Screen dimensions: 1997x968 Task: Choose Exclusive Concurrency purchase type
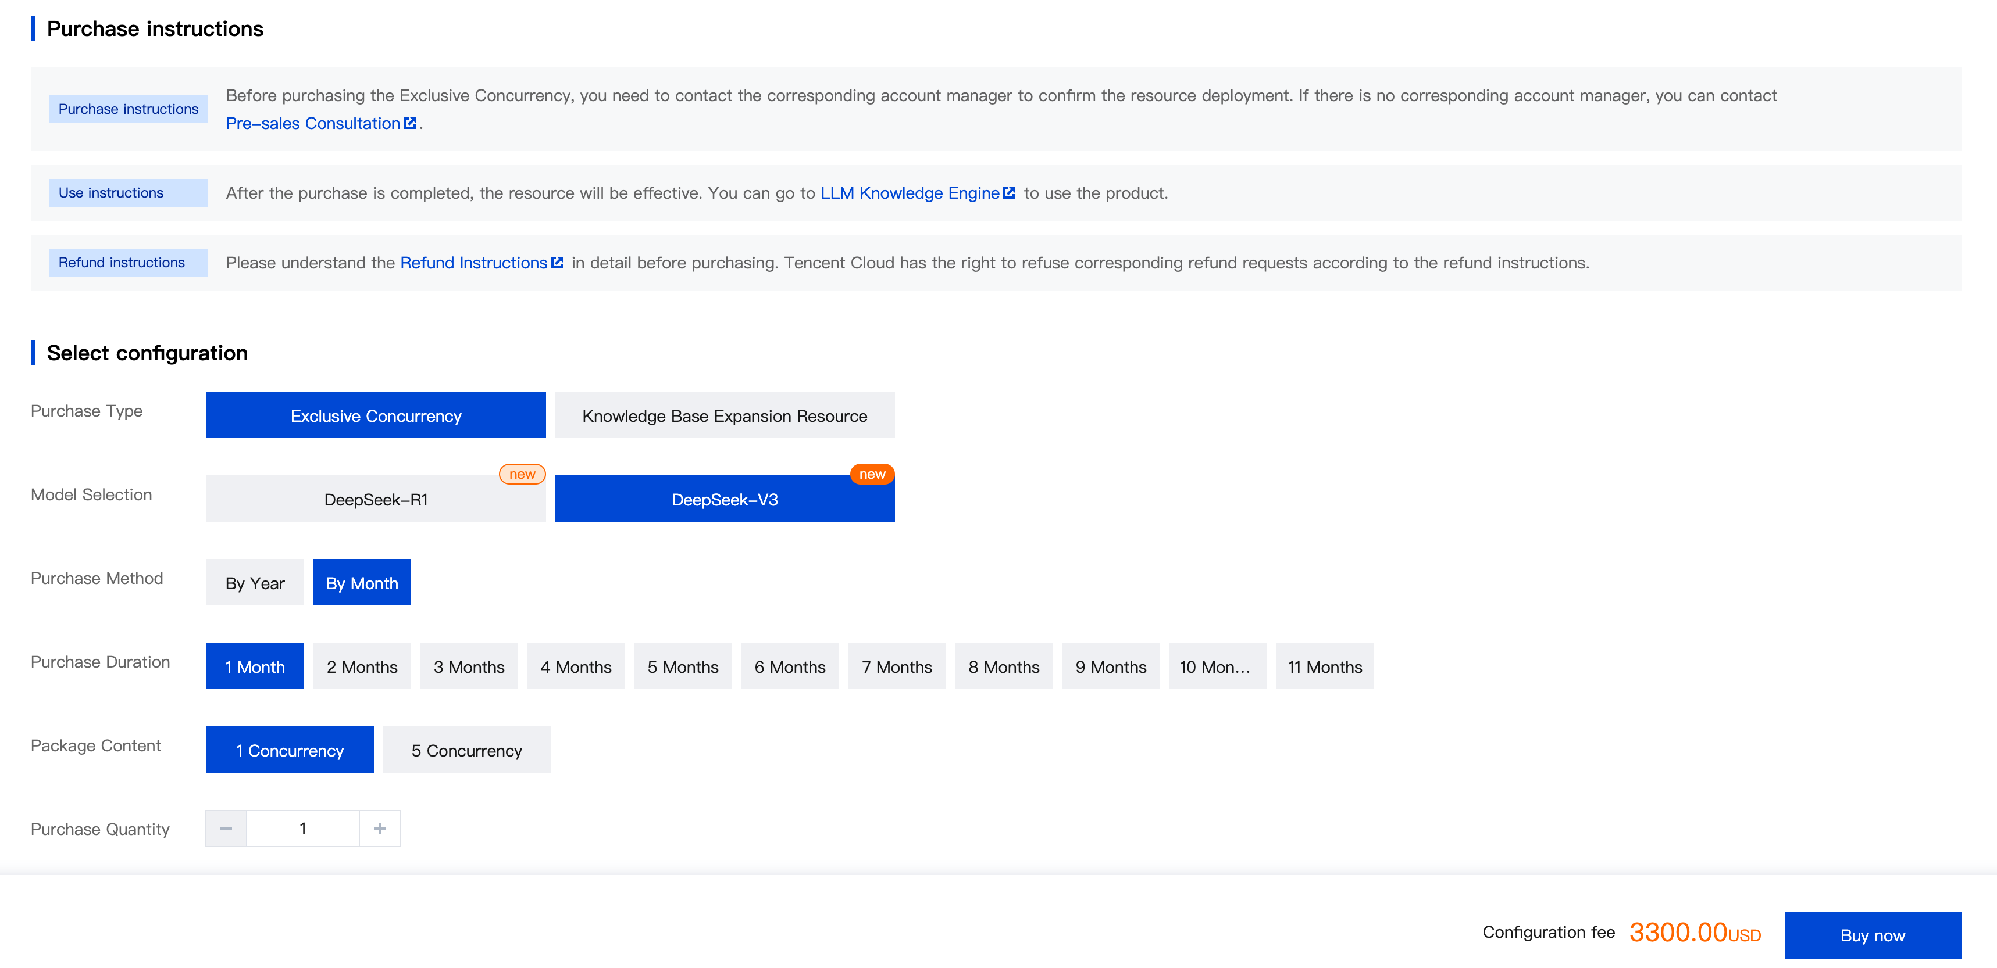[375, 416]
